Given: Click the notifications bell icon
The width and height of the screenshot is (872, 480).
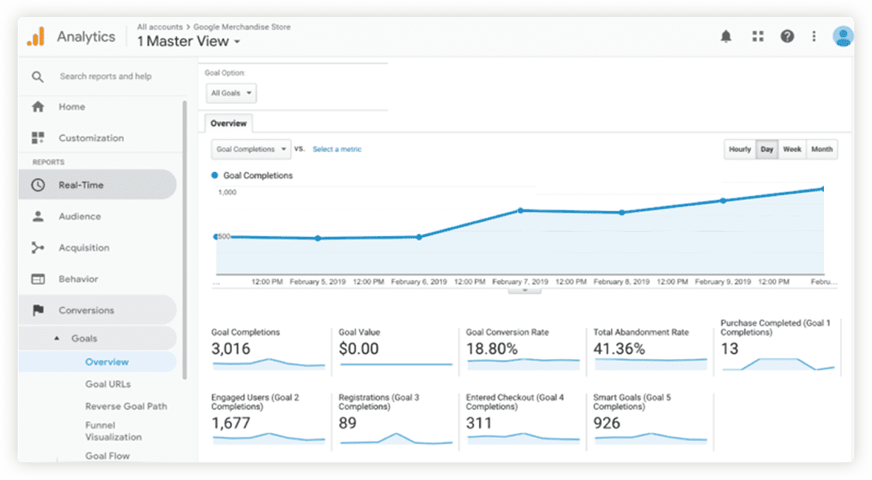Looking at the screenshot, I should click(x=726, y=36).
